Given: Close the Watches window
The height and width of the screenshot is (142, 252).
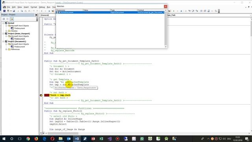Looking at the screenshot, I should point(165,6).
